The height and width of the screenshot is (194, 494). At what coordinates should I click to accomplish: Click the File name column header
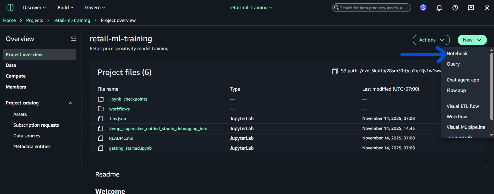(108, 89)
